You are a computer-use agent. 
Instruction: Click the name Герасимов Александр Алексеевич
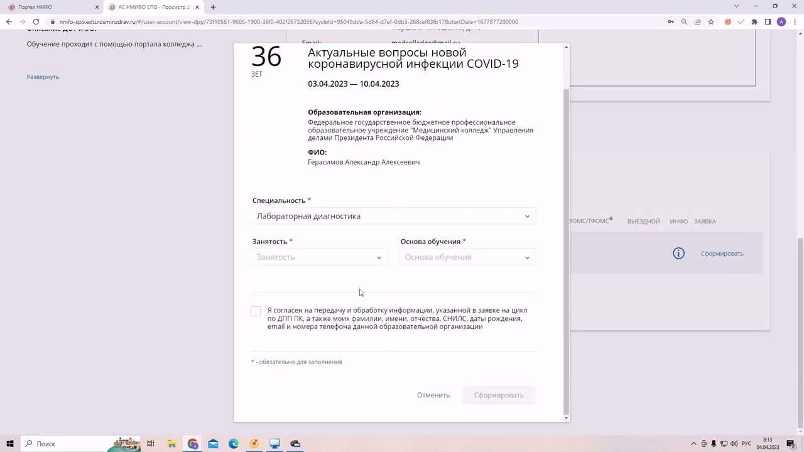pos(364,162)
